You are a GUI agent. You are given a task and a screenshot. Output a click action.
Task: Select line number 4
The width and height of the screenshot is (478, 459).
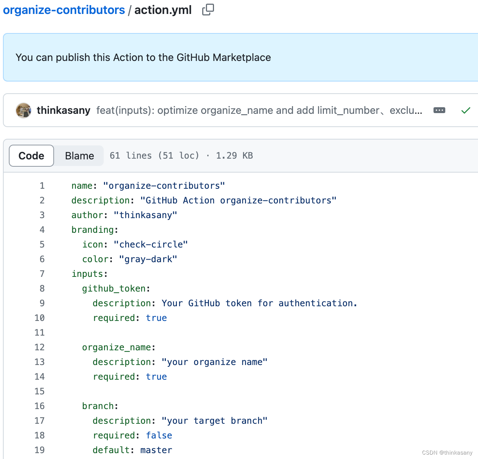42,230
